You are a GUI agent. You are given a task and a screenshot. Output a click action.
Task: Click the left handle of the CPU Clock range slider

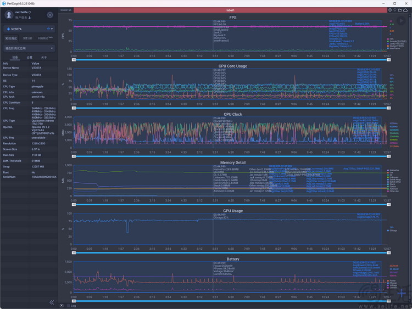[x=74, y=156]
